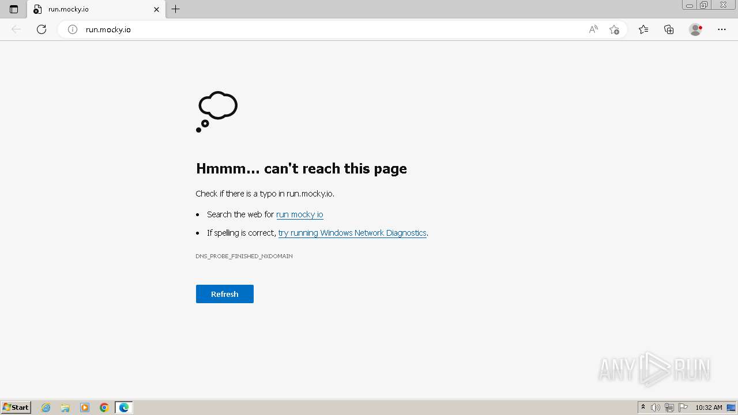
Task: Open Action Center flag tray icon
Action: coord(683,408)
